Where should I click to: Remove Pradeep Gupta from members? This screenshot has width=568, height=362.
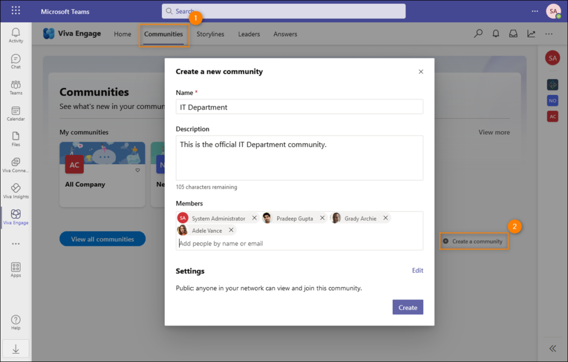tap(322, 218)
